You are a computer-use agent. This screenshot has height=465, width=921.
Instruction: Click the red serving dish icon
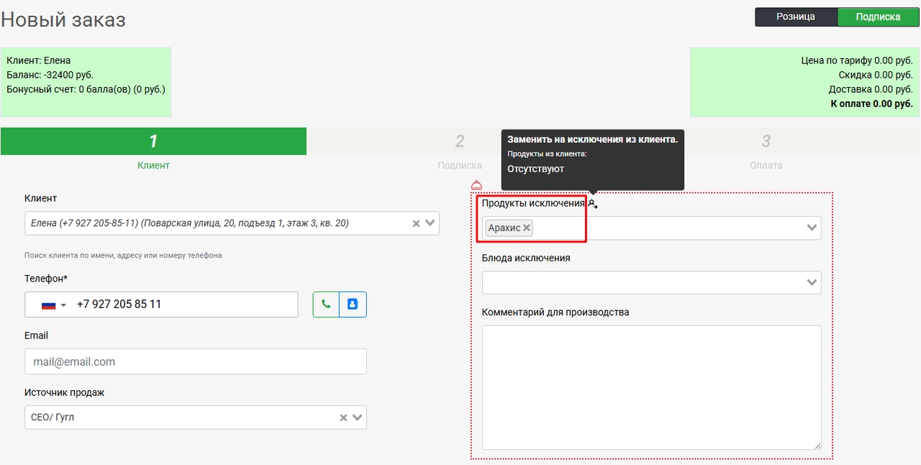coord(476,185)
